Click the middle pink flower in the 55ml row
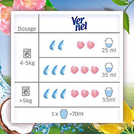Image resolution: width=134 pixels, height=134 pixels. [85, 94]
